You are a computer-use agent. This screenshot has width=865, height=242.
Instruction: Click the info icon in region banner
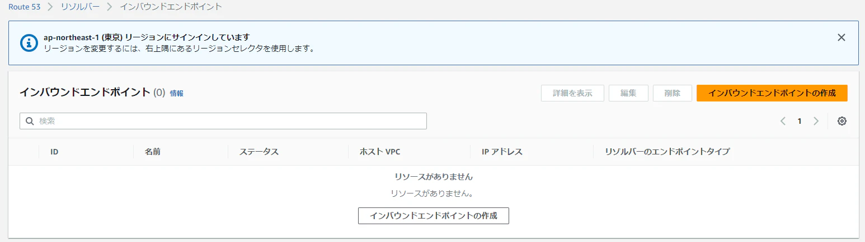(29, 43)
